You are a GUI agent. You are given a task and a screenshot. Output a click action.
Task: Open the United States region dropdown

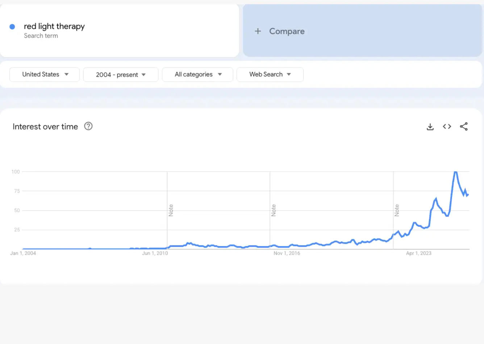click(45, 74)
